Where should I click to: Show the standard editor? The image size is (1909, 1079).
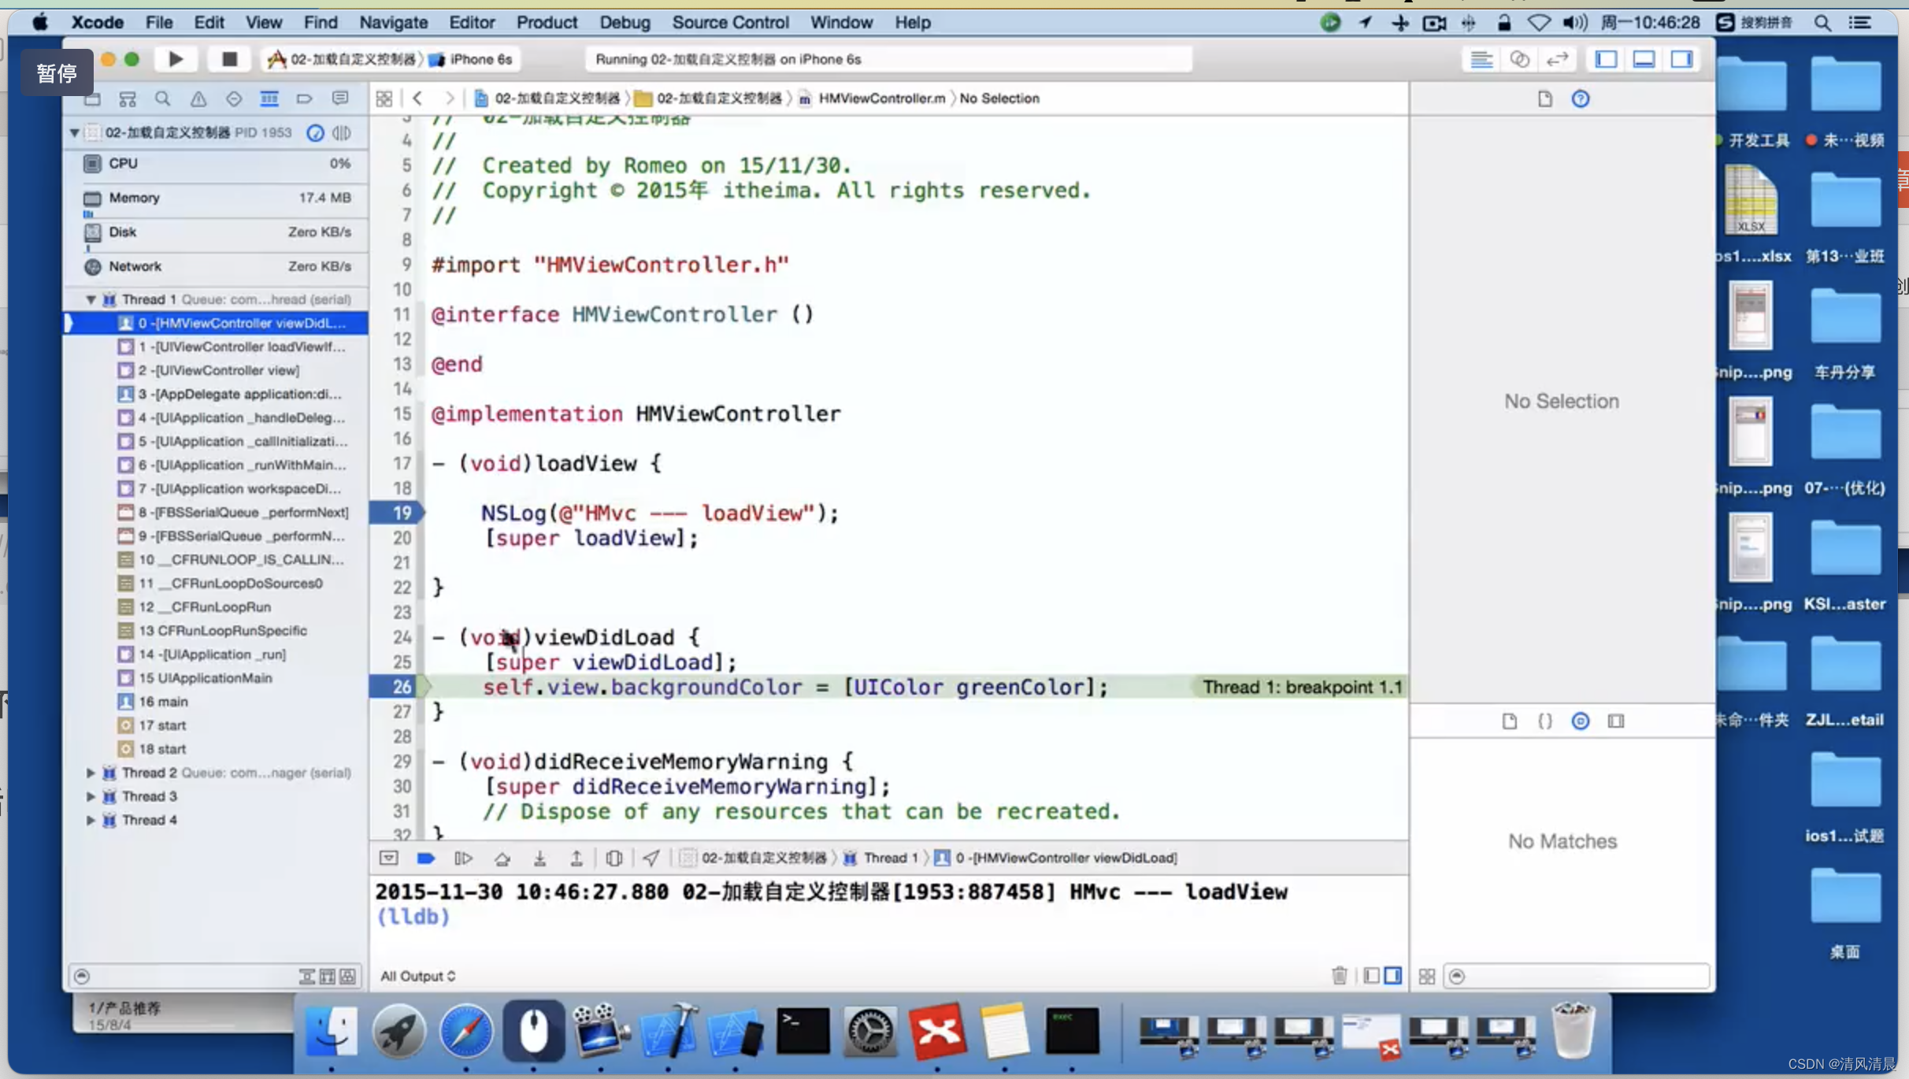point(1481,59)
